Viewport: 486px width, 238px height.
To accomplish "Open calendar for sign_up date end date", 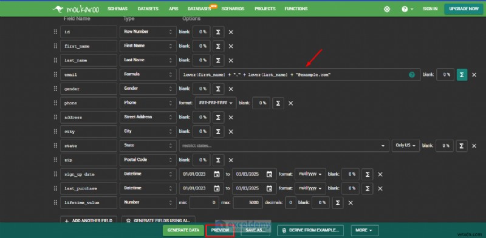I will pos(269,174).
